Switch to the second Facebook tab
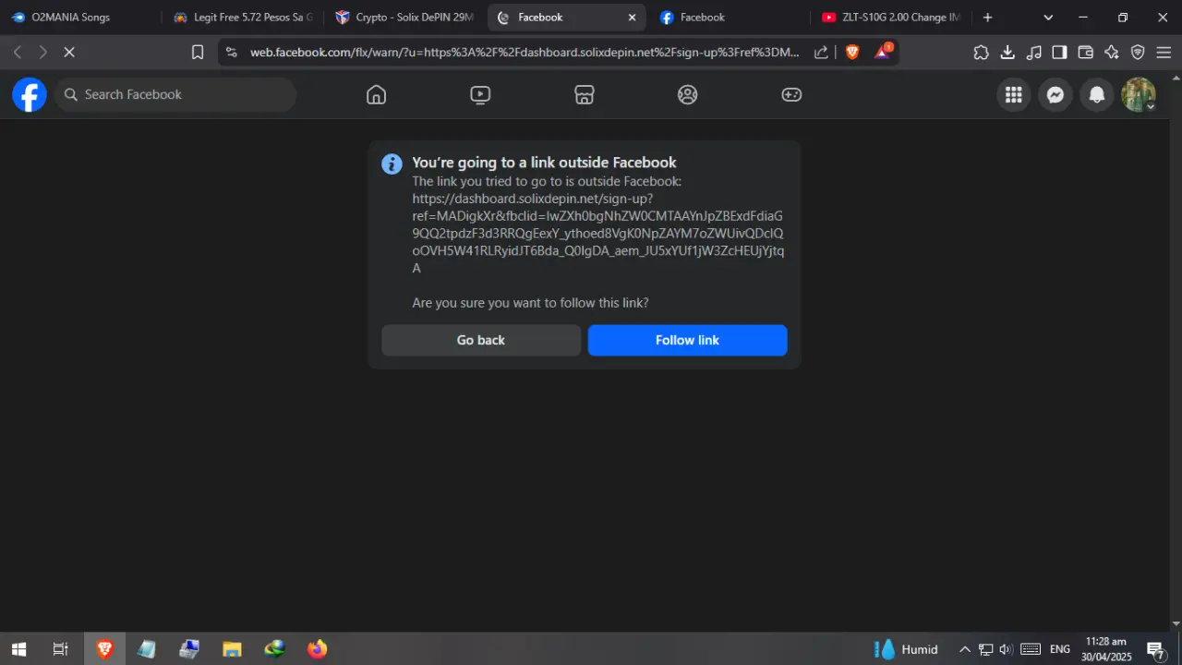This screenshot has width=1182, height=665. coord(730,18)
